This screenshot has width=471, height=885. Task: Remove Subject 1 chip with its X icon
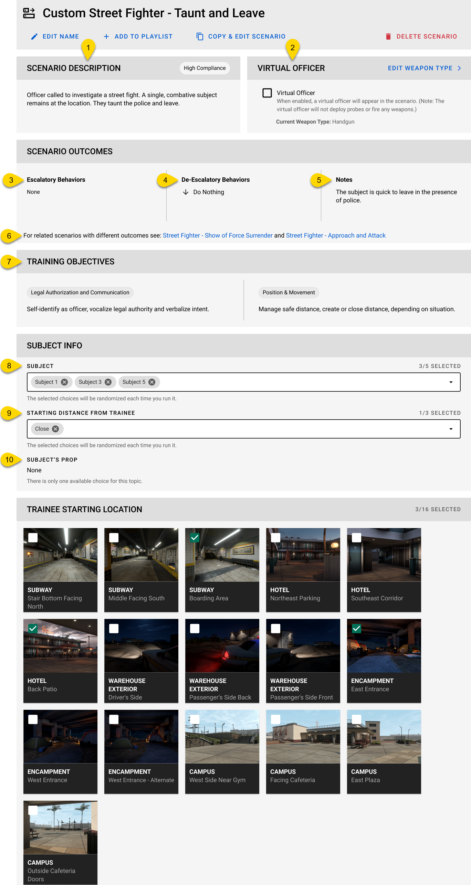64,382
